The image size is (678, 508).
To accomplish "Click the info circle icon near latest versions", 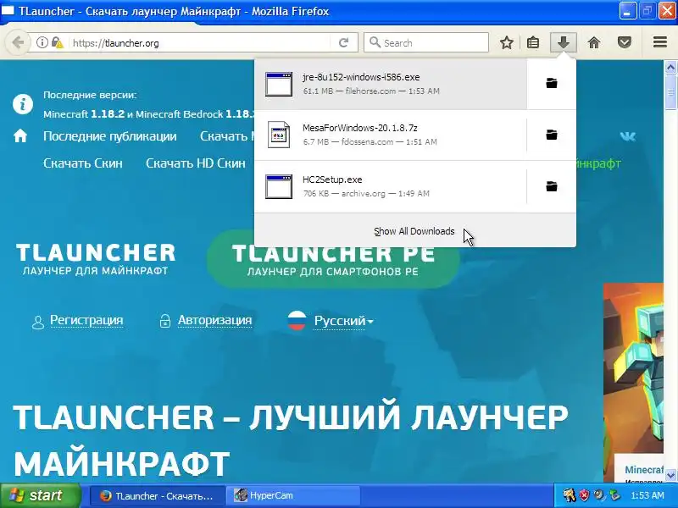I will (x=23, y=104).
